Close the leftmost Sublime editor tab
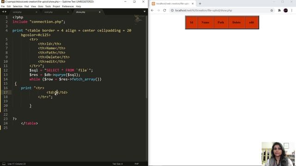296x166 pixels. coord(37,12)
